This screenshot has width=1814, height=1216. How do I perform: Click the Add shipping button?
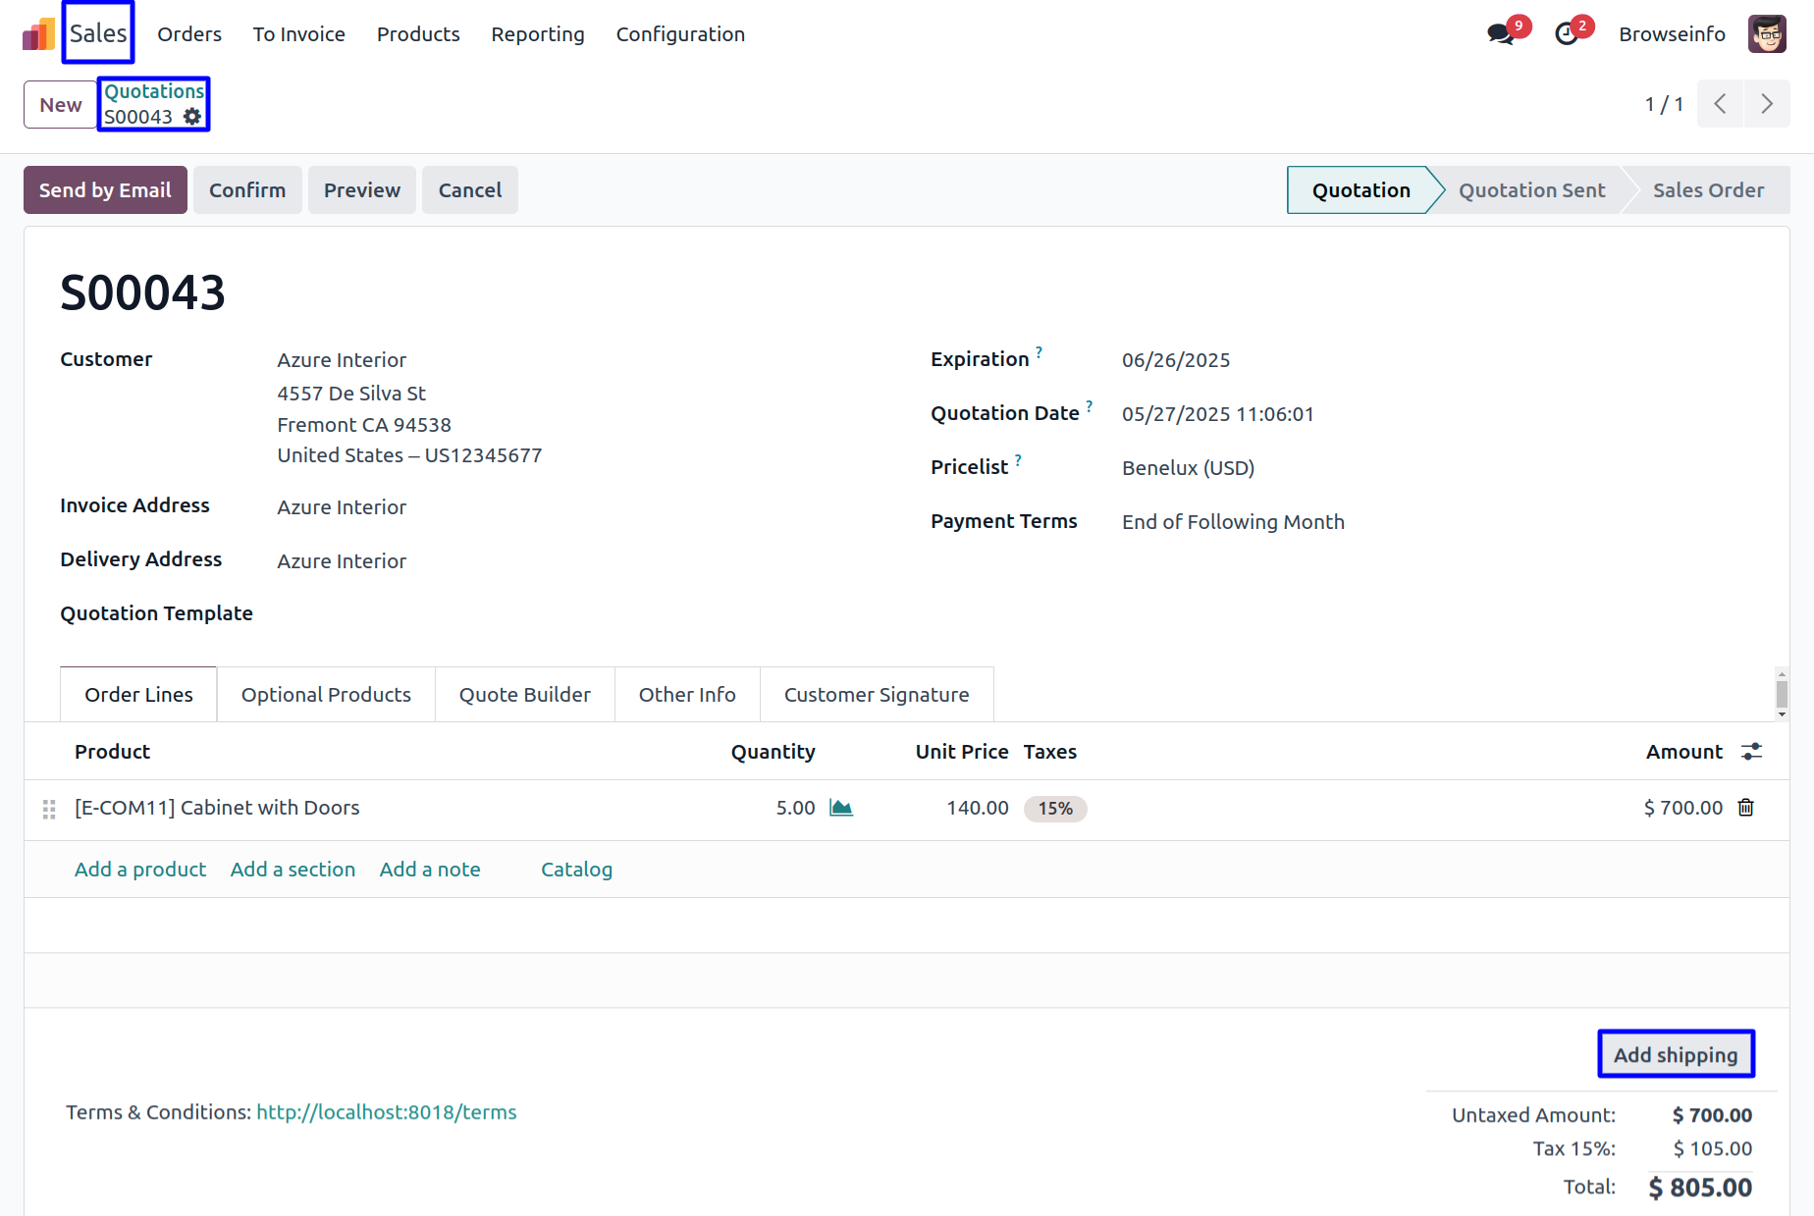(x=1676, y=1055)
